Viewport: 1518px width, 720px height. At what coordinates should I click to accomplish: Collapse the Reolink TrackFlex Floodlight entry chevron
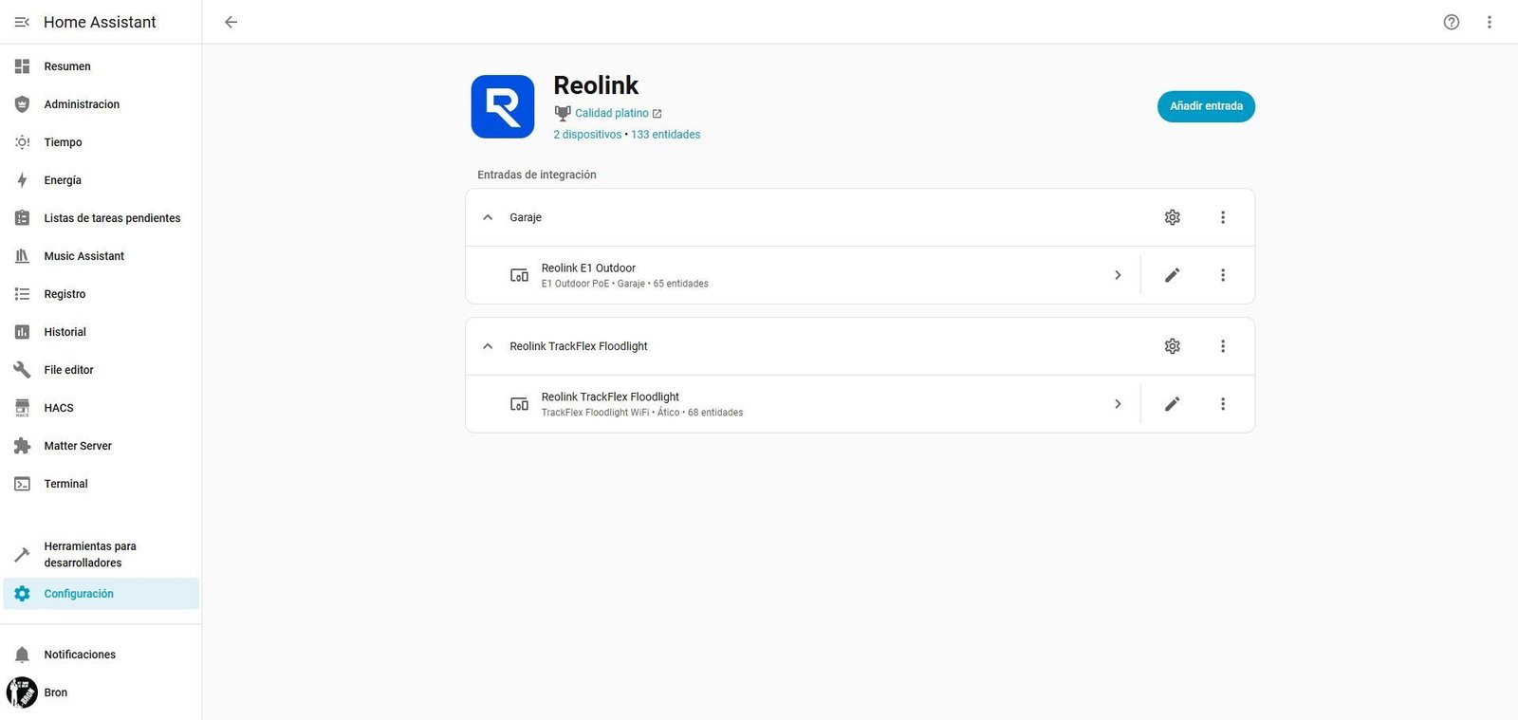click(x=488, y=346)
